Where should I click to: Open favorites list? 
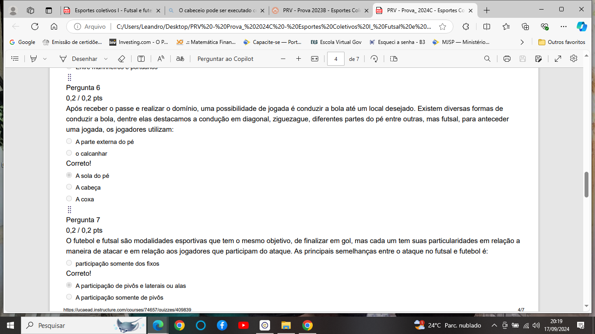point(506,27)
